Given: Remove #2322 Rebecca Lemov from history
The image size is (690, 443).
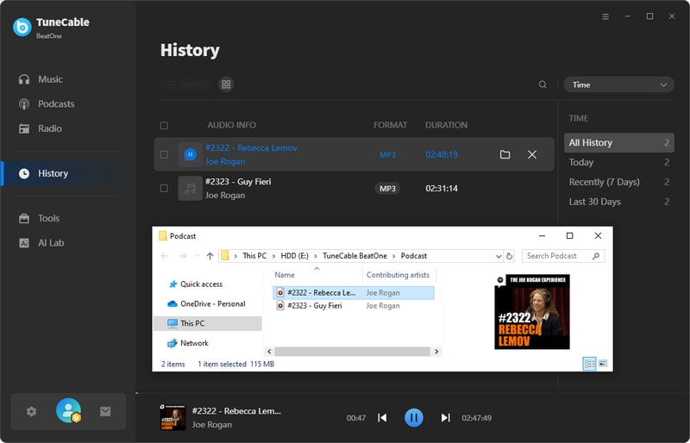Looking at the screenshot, I should pyautogui.click(x=532, y=154).
